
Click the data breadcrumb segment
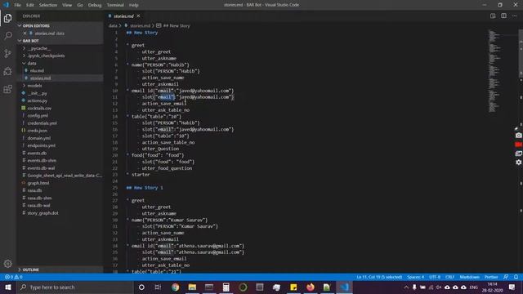pyautogui.click(x=113, y=25)
